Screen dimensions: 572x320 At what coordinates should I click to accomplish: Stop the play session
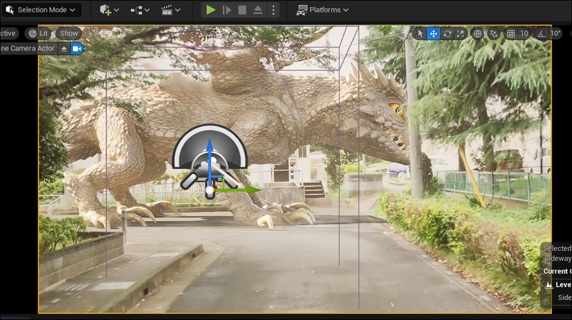[x=242, y=10]
